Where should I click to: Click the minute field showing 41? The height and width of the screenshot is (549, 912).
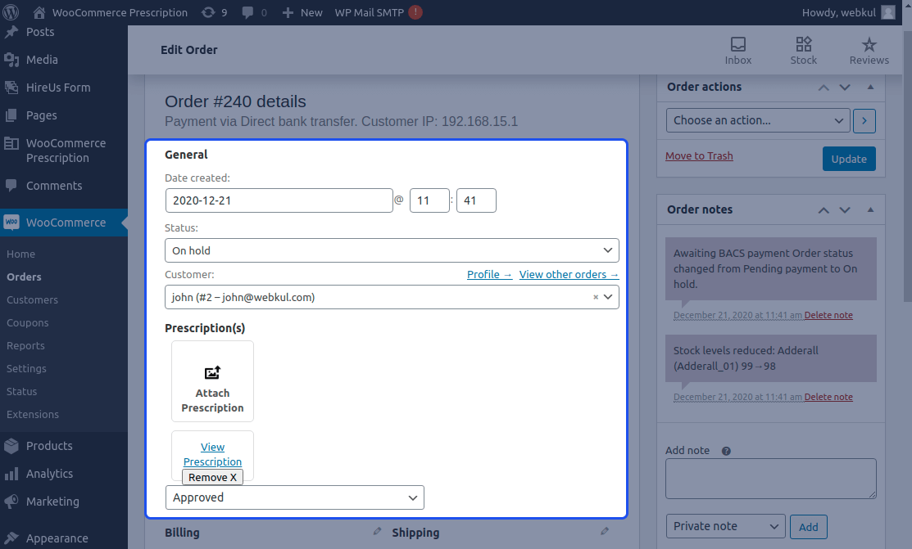click(x=476, y=200)
